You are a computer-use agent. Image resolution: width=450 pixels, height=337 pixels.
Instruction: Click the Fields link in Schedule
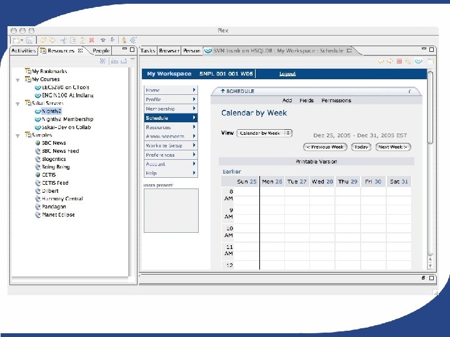coord(306,100)
